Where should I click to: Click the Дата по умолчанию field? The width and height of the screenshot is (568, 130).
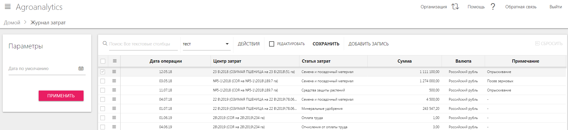47,69
